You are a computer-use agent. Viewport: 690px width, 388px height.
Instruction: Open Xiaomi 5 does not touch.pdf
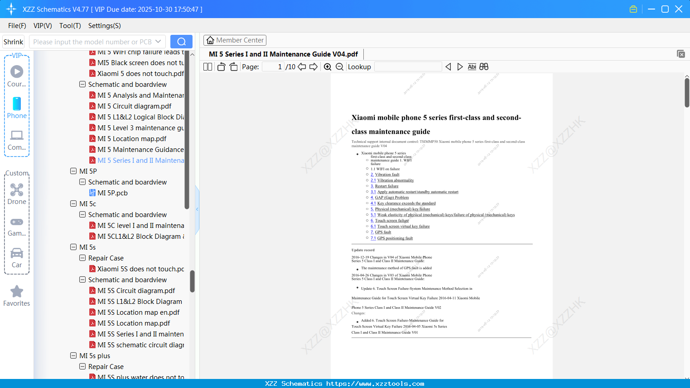click(136, 74)
